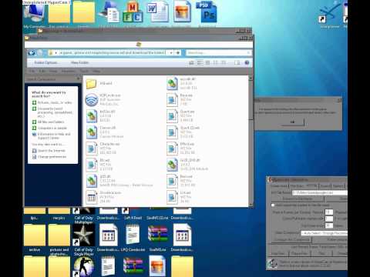
Task: Open the My Computer desktop icon
Action: point(35,13)
